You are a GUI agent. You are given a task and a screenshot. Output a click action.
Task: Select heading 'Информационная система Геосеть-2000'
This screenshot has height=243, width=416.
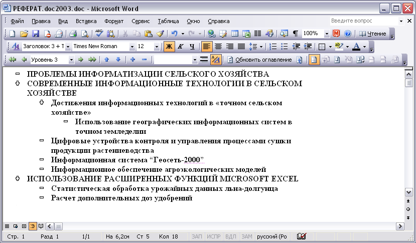(127, 160)
